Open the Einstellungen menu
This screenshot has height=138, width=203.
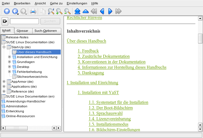[77, 3]
